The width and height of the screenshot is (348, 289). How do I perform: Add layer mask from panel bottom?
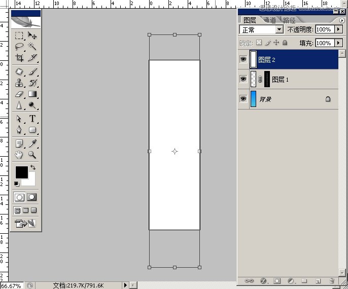(x=277, y=281)
